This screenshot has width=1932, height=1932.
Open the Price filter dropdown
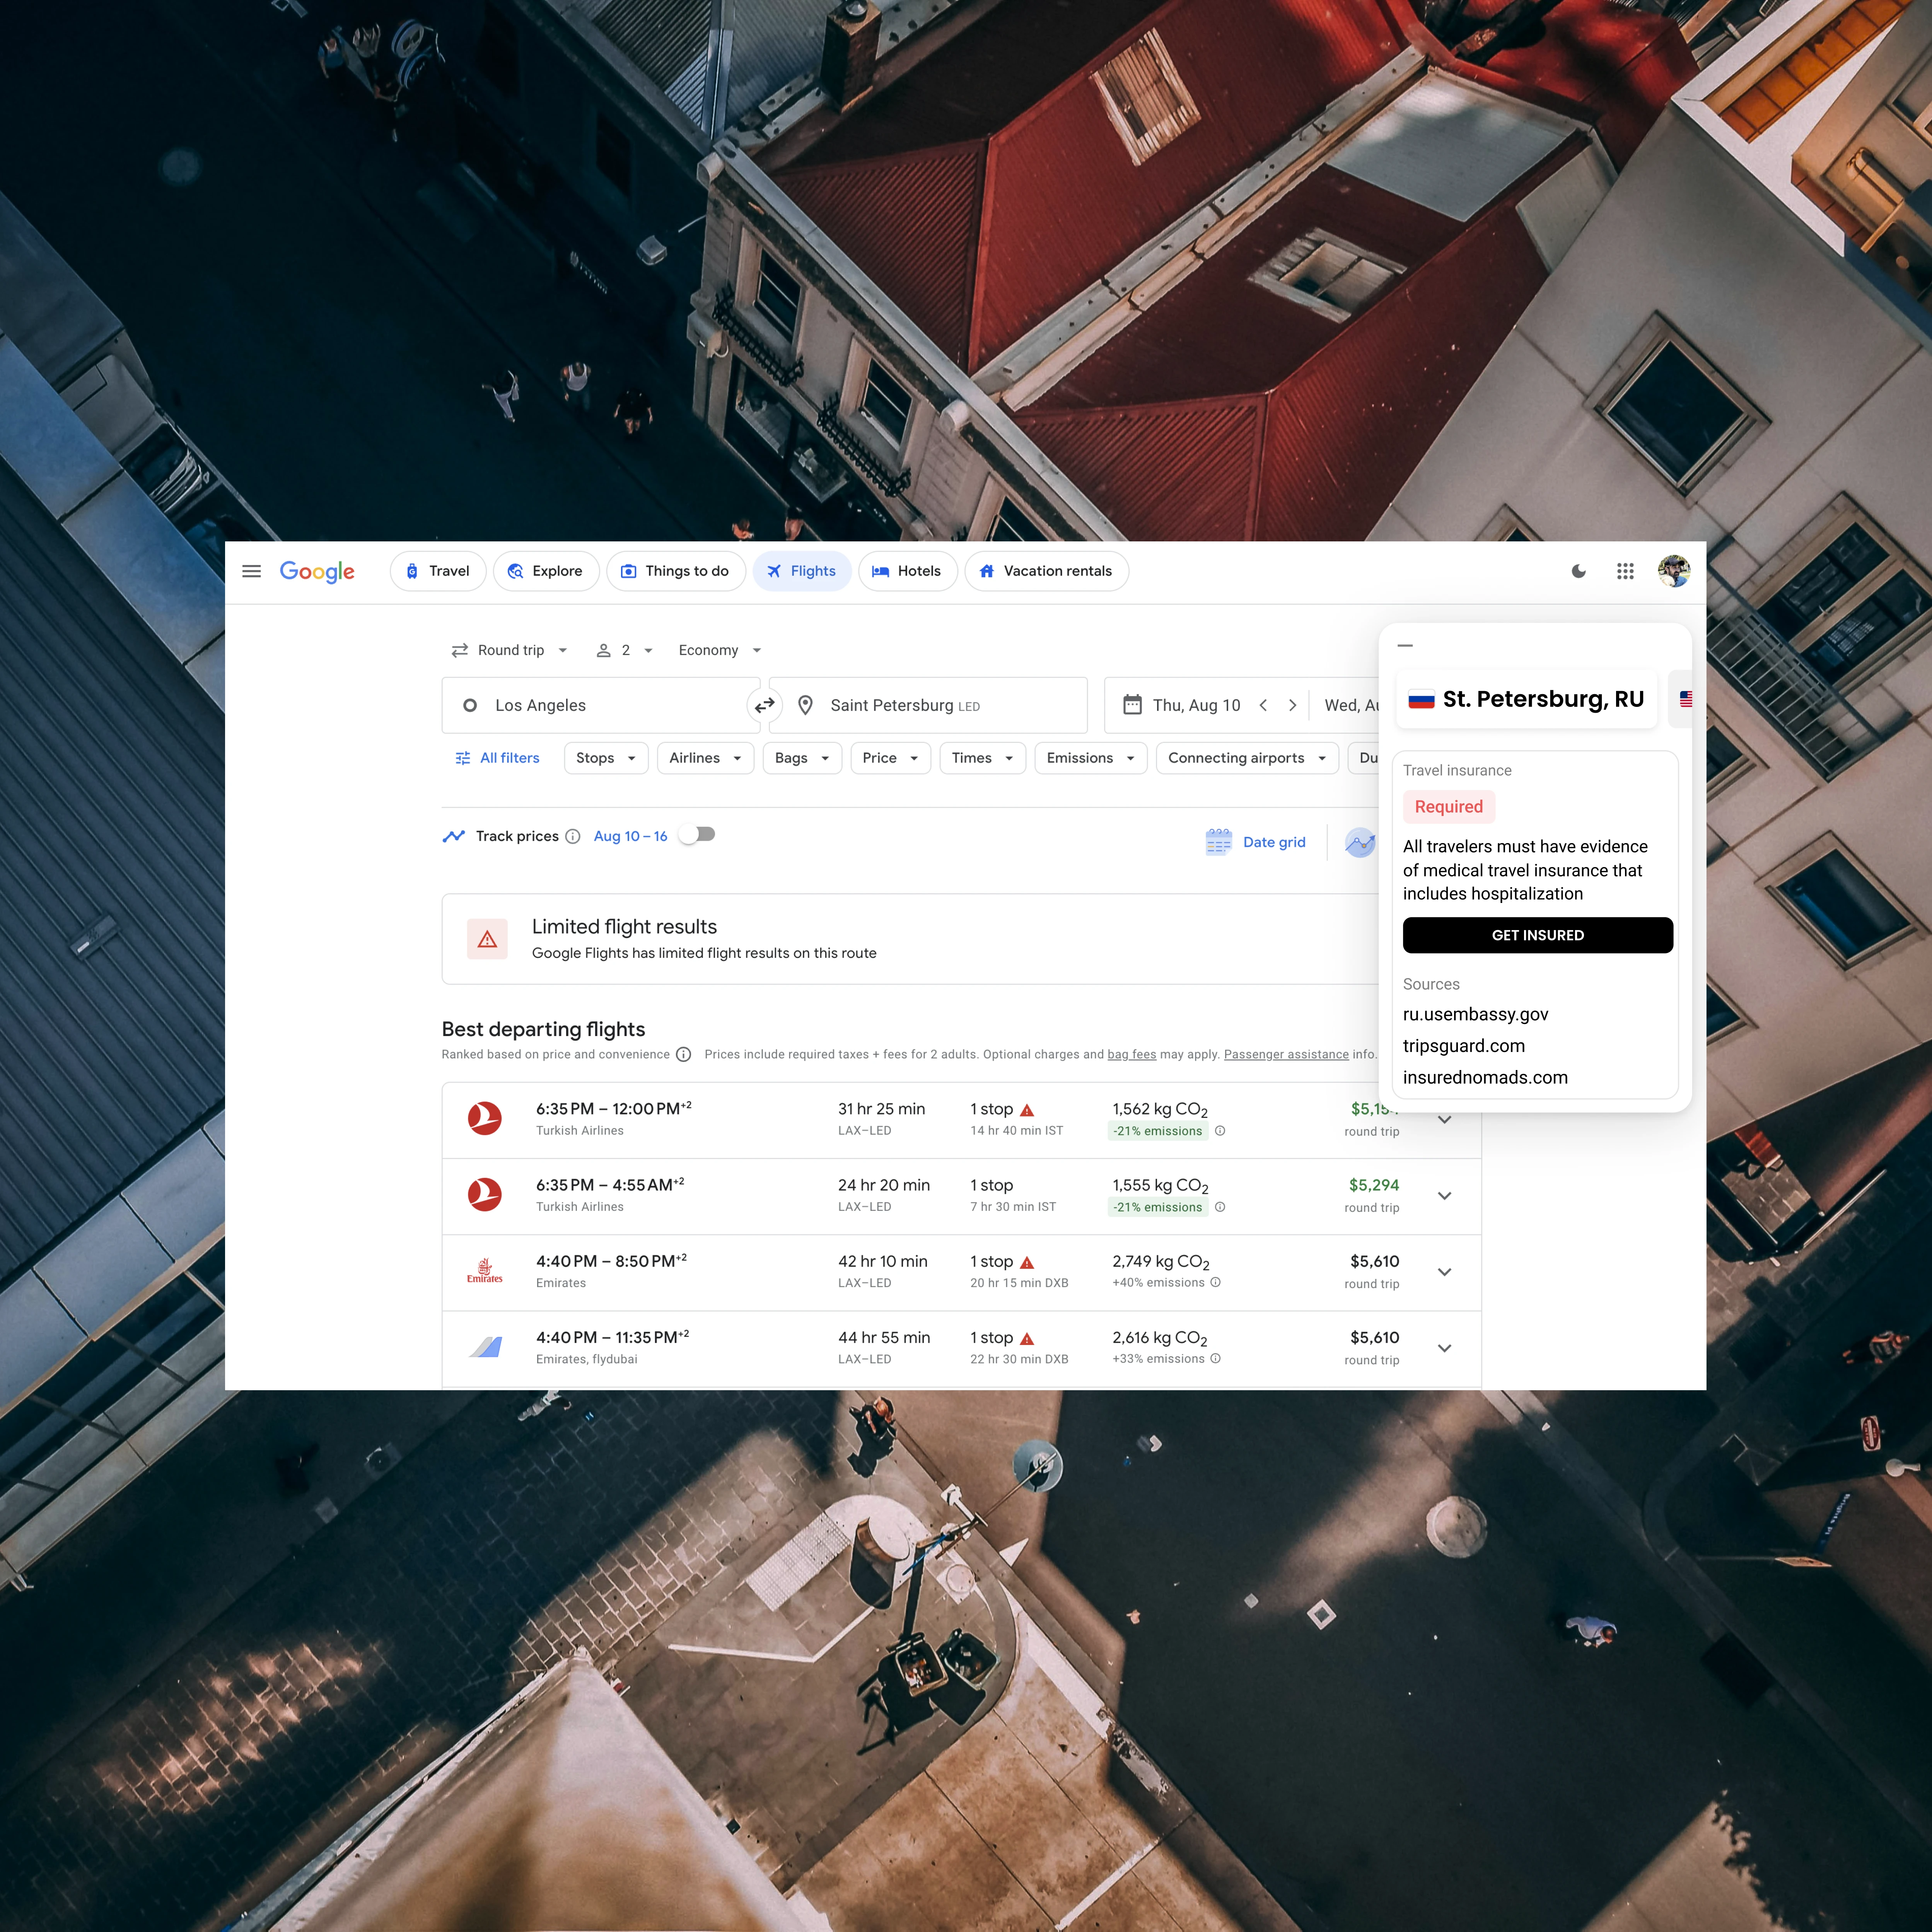890,758
